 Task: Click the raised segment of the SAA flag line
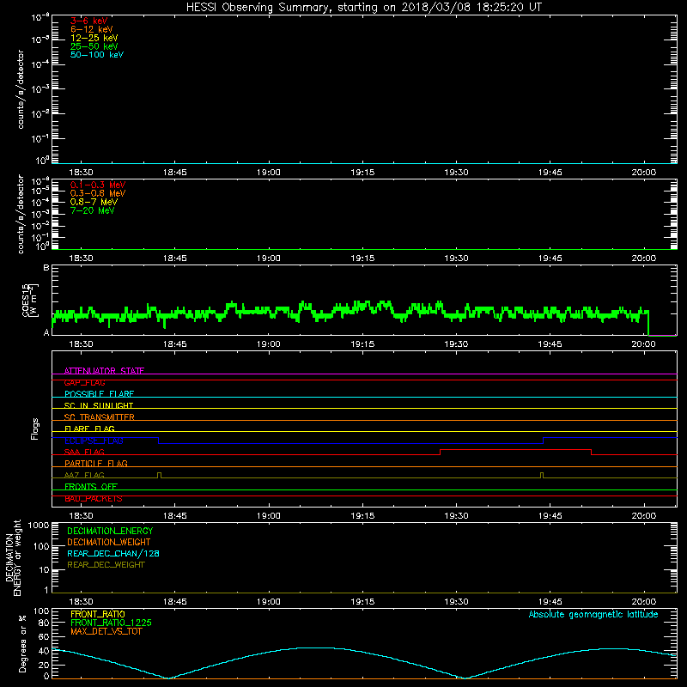[x=516, y=449]
